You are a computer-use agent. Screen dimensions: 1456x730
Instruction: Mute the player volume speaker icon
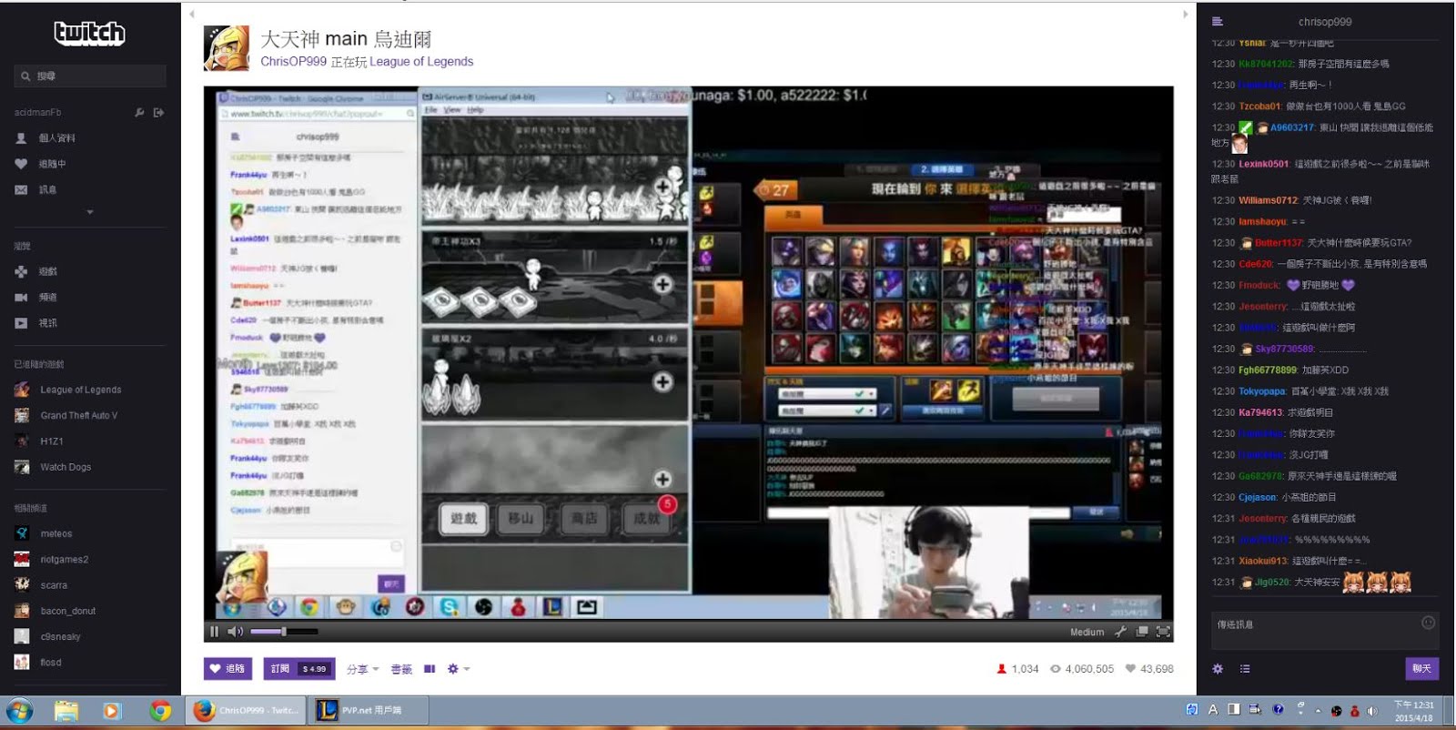(x=235, y=631)
